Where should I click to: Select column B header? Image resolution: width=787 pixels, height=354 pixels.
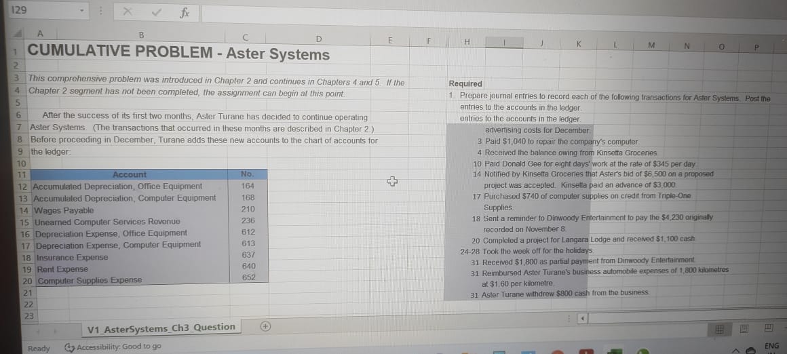click(x=141, y=36)
